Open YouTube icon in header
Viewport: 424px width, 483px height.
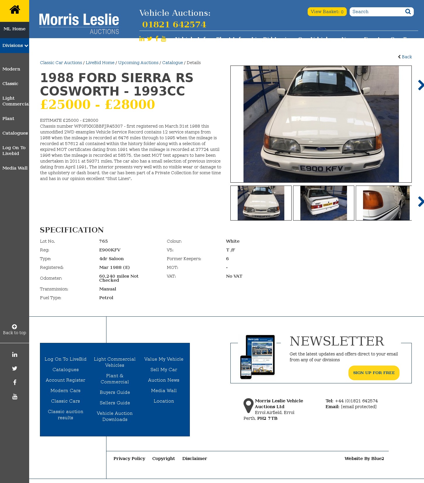164,39
